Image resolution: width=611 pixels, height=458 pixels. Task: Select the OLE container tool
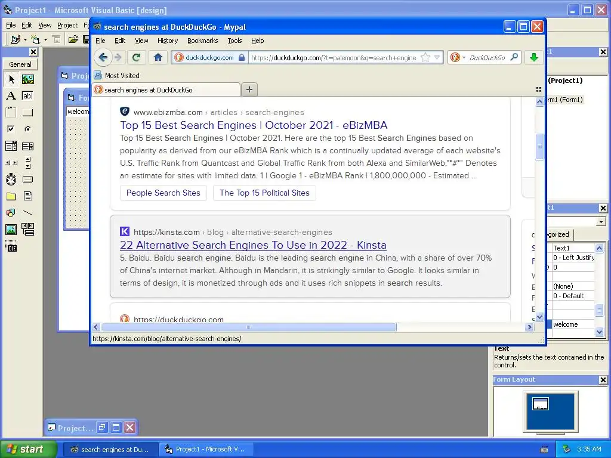click(11, 246)
